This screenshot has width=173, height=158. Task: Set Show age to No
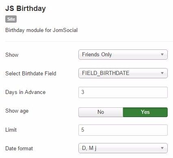coord(101,112)
